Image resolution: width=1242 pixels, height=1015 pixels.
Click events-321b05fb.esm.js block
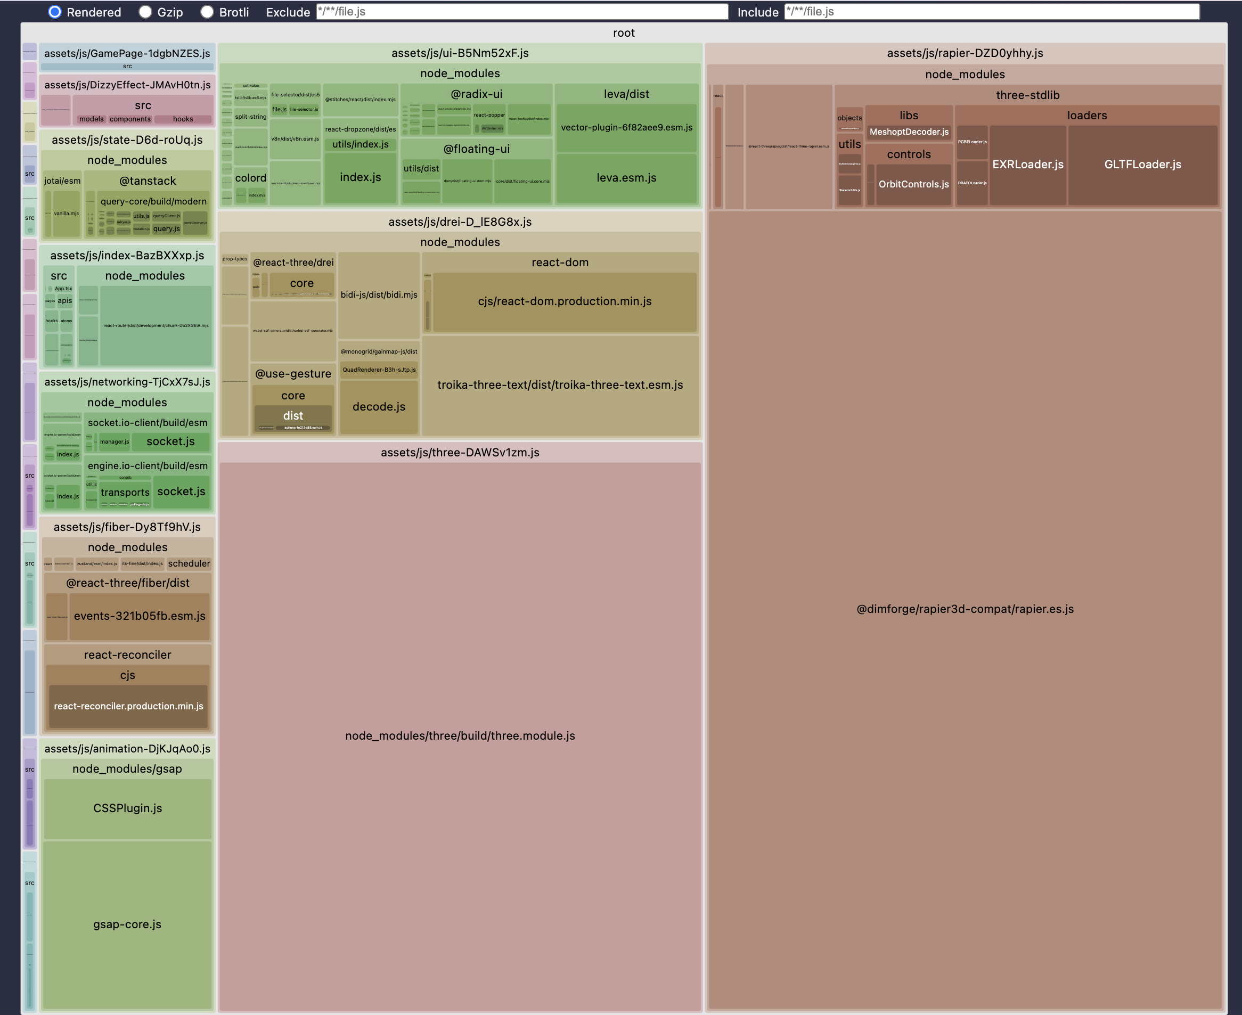[139, 616]
